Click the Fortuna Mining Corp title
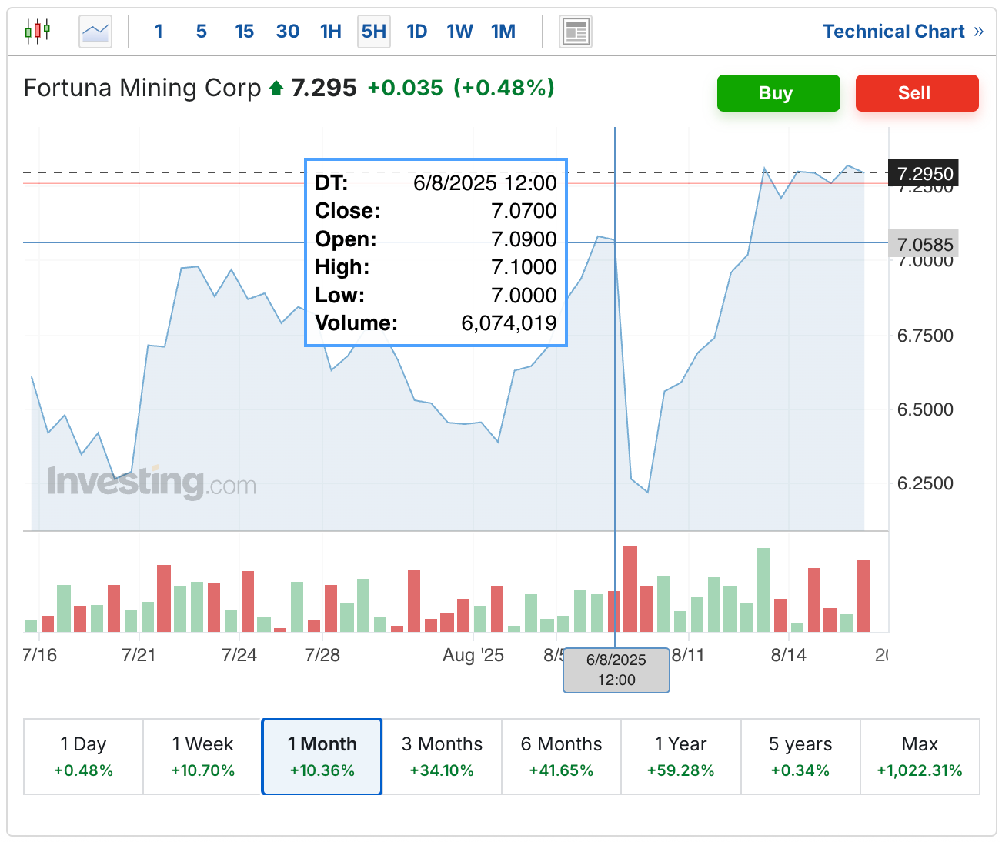The width and height of the screenshot is (1002, 842). [x=142, y=88]
